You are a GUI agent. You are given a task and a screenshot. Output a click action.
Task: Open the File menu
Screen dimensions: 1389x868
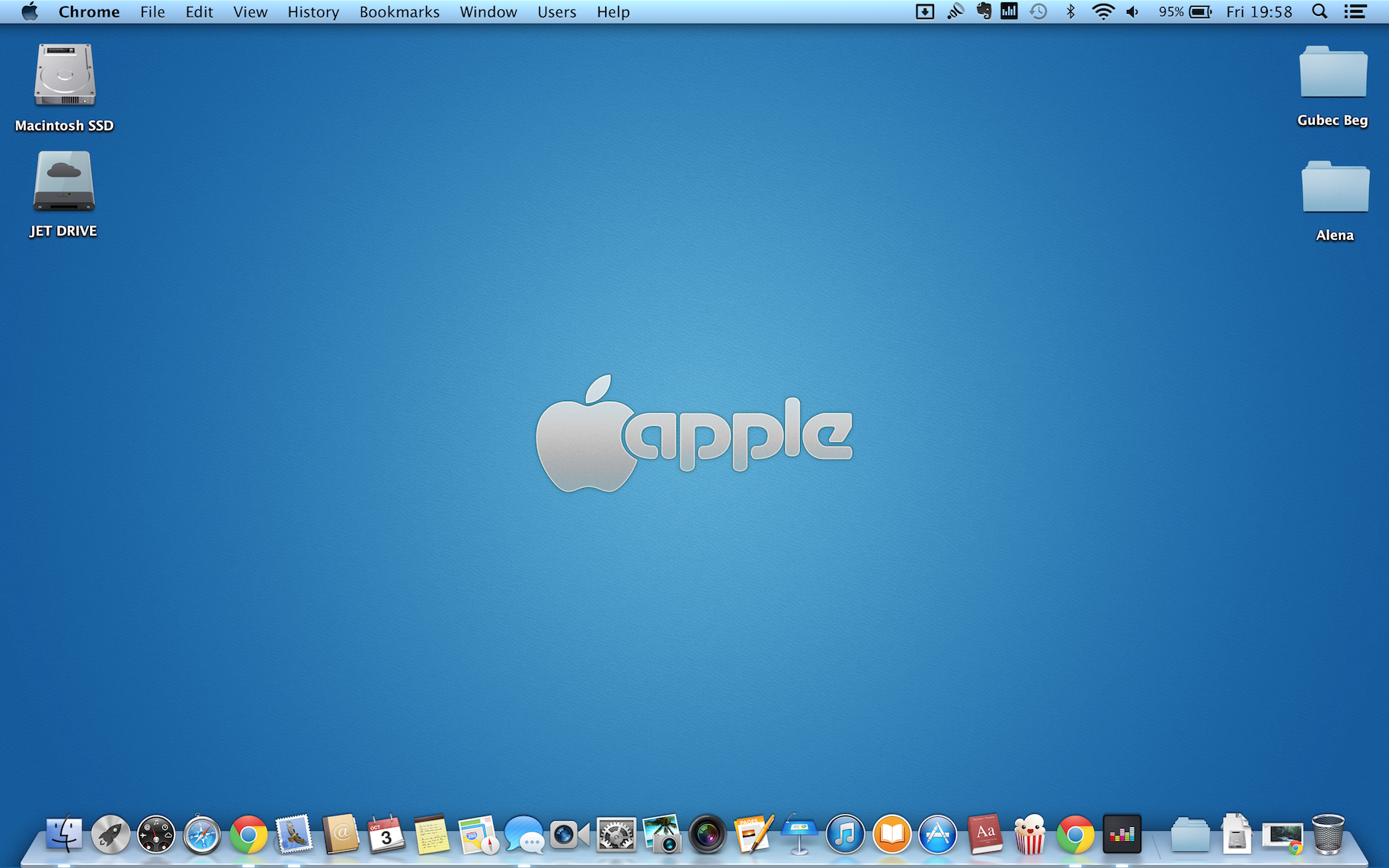152,11
